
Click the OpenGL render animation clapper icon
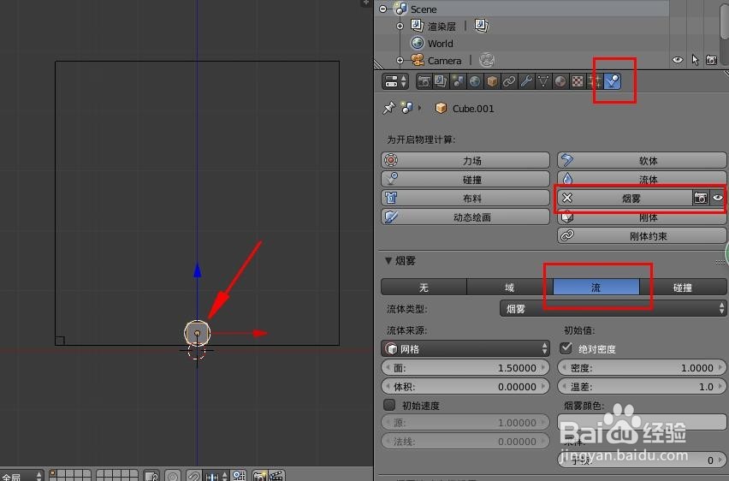click(x=276, y=475)
